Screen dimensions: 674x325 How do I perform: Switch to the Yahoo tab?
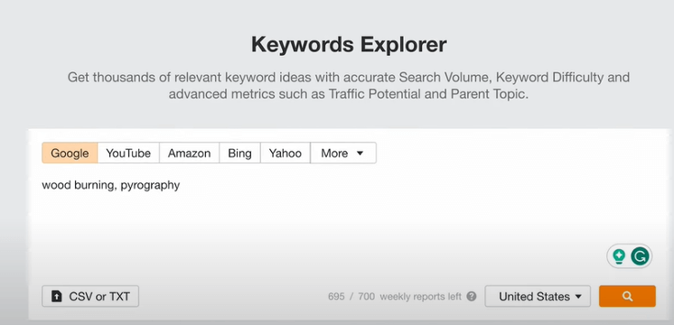coord(285,153)
